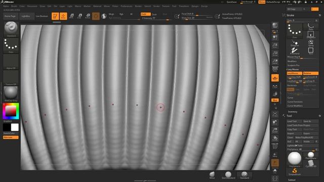Select the DragDot stroke type
The image size is (324, 182).
click(295, 43)
